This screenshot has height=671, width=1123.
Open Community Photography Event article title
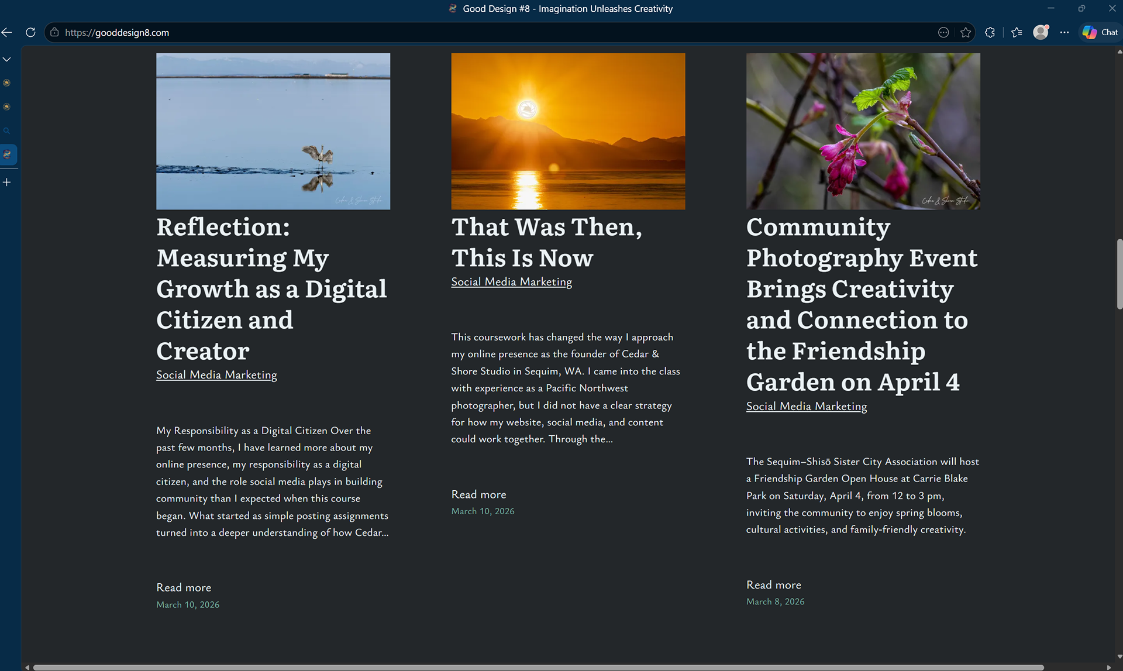coord(862,304)
